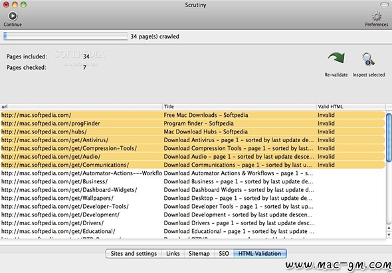Sort by the Title column header
This screenshot has height=273, width=392.
coord(239,107)
